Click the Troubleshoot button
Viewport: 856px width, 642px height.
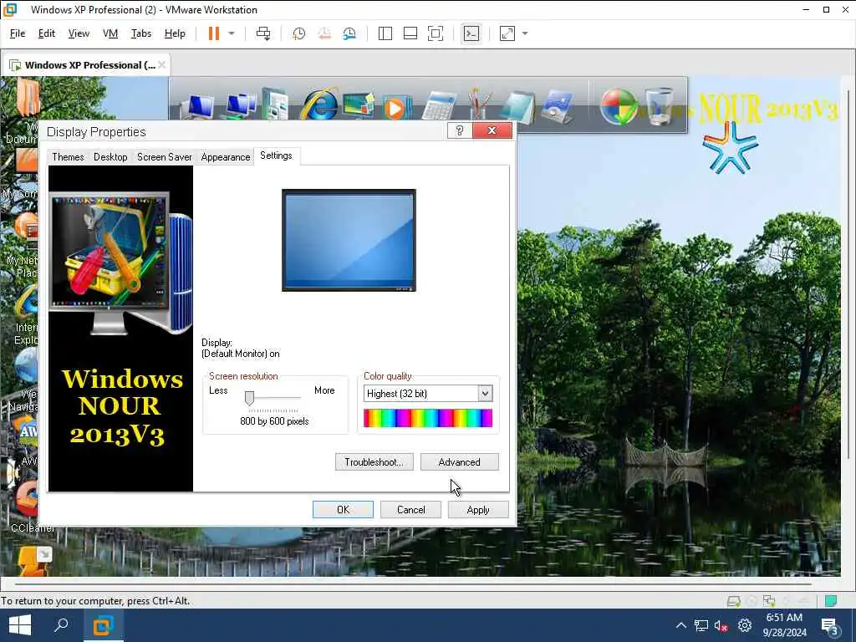[374, 461]
